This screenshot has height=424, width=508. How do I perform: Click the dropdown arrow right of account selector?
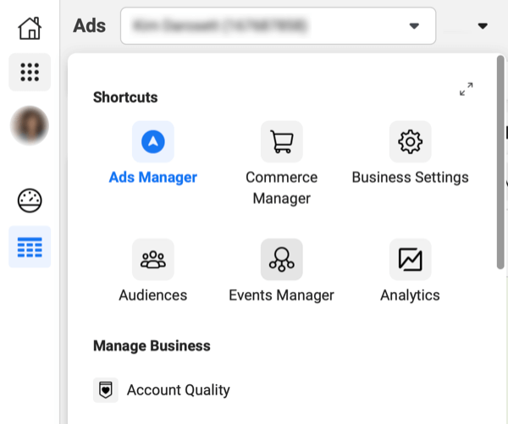[483, 26]
